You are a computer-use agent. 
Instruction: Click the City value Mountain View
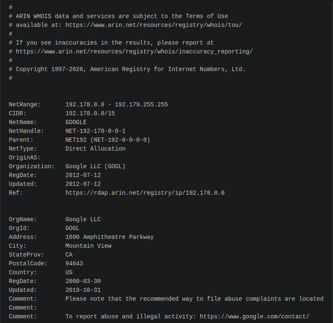[88, 246]
